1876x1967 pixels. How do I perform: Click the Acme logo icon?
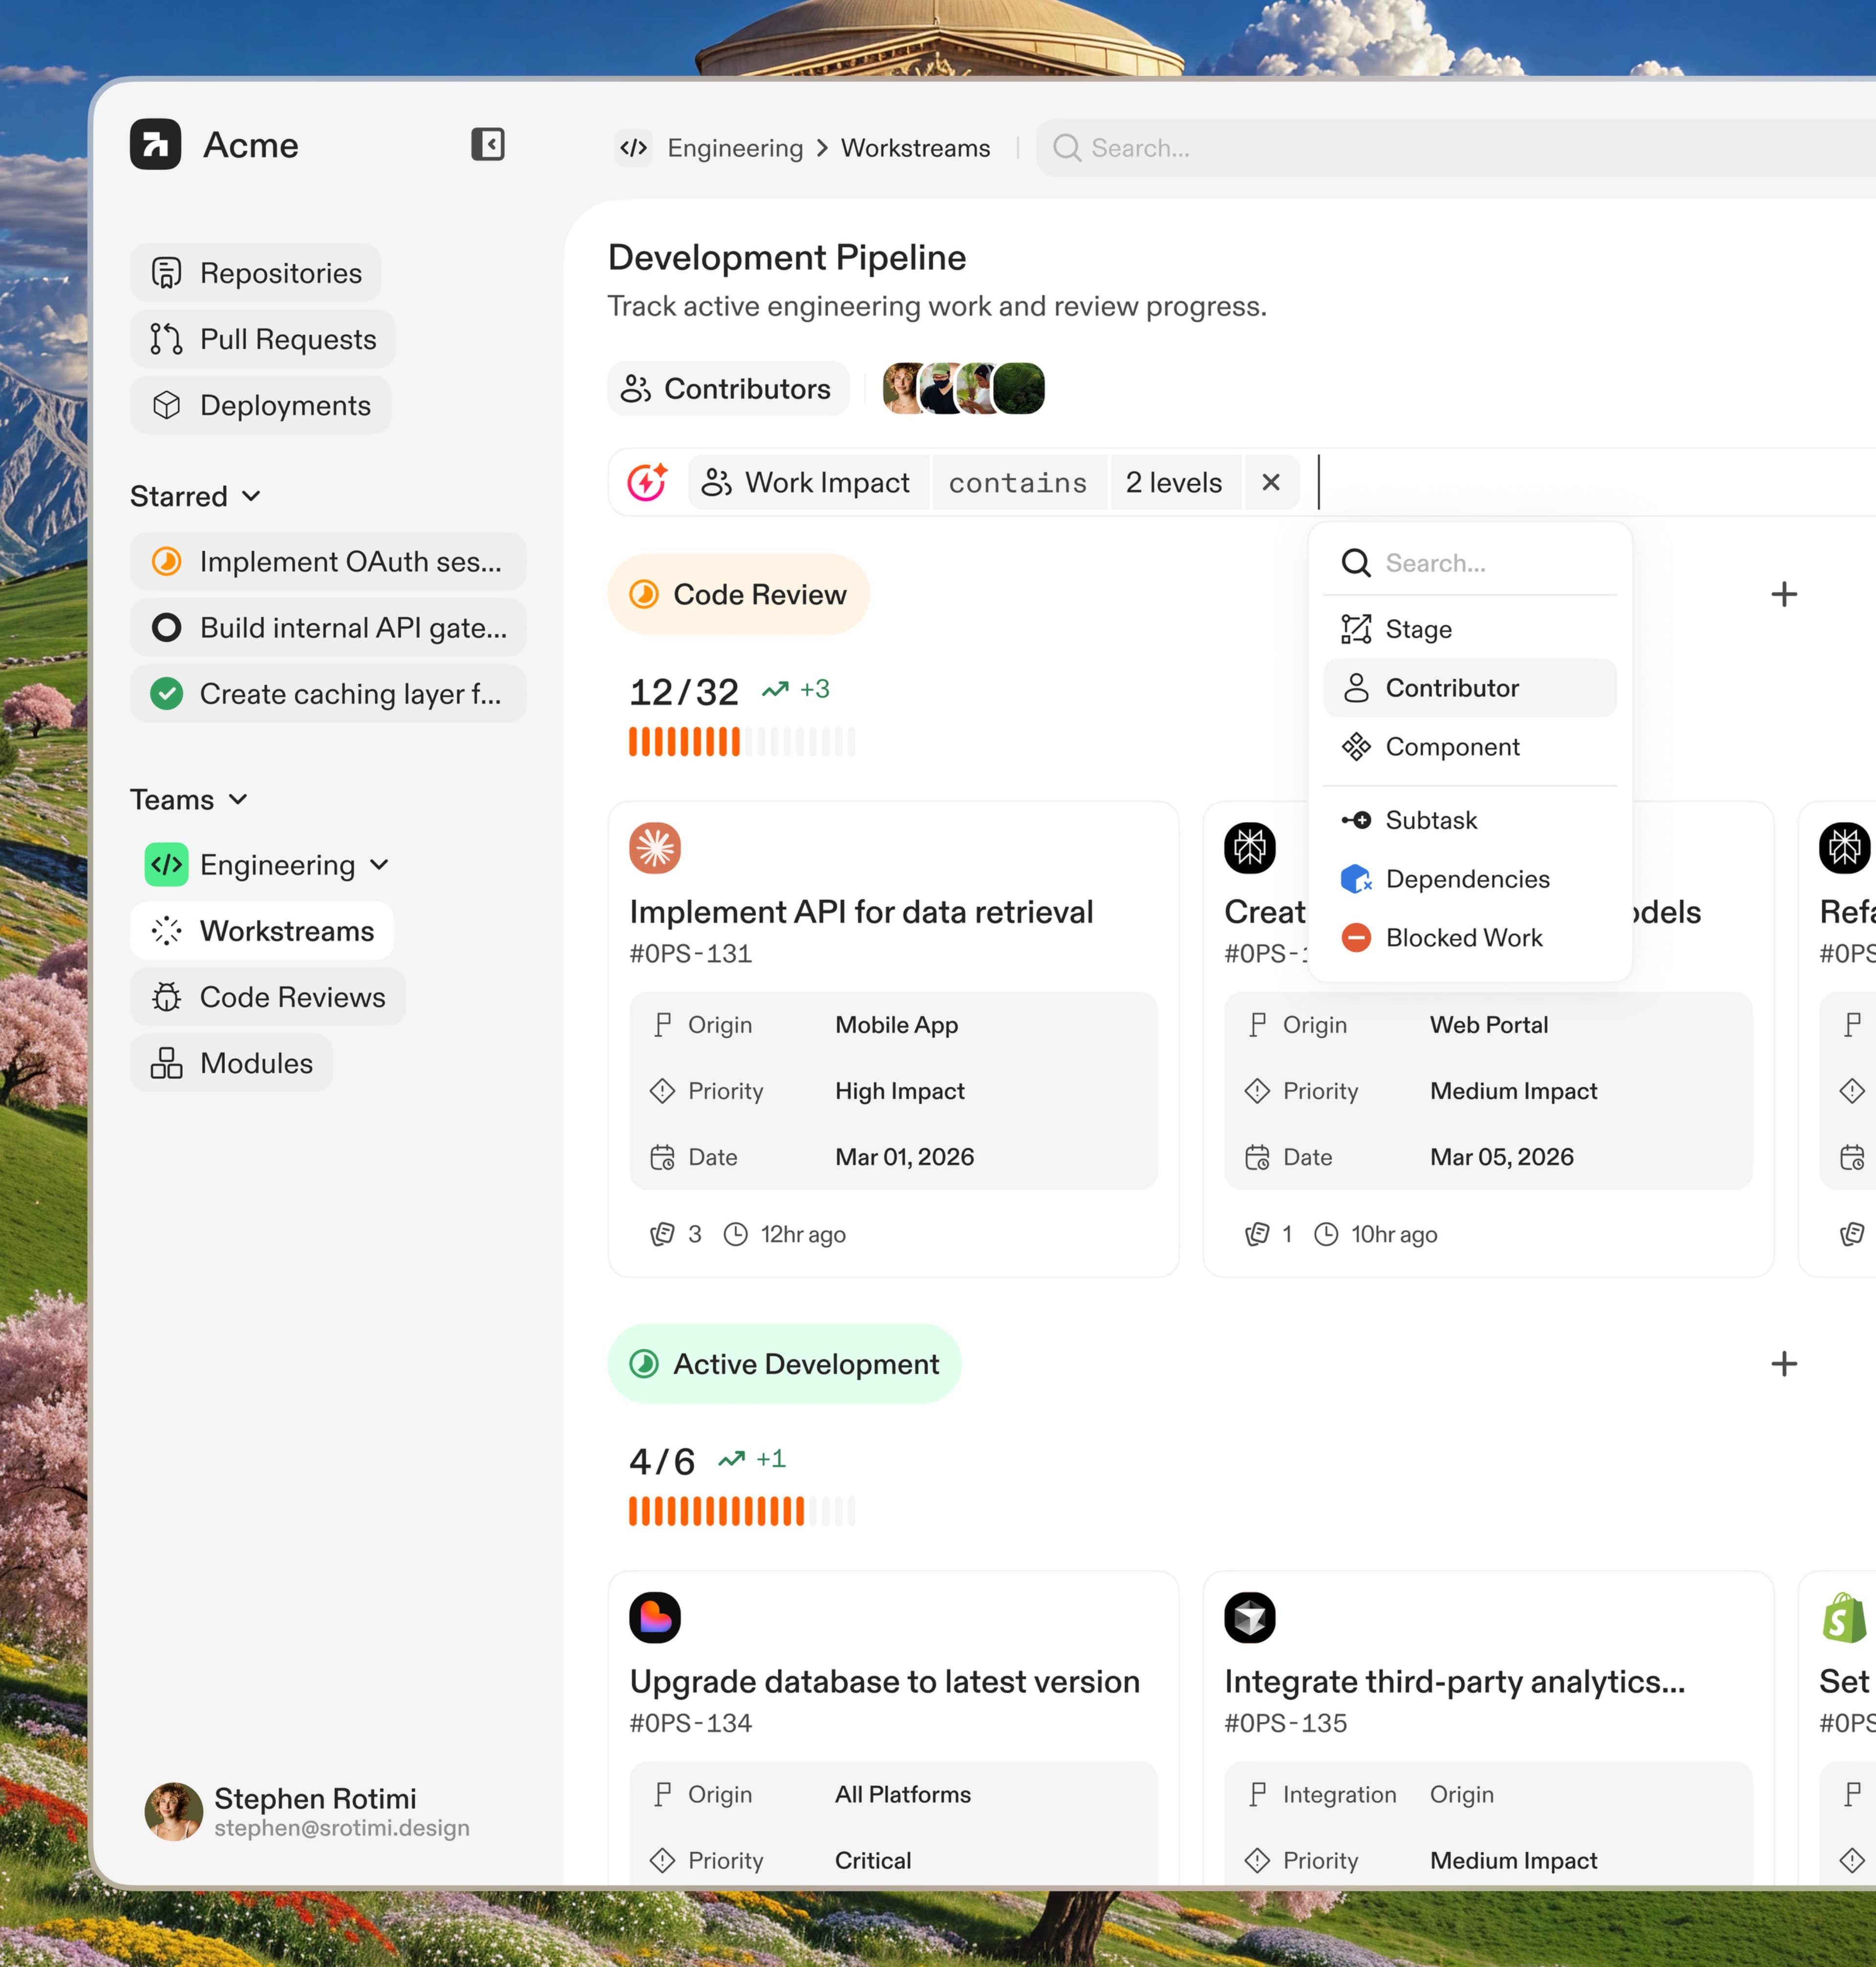click(x=155, y=144)
